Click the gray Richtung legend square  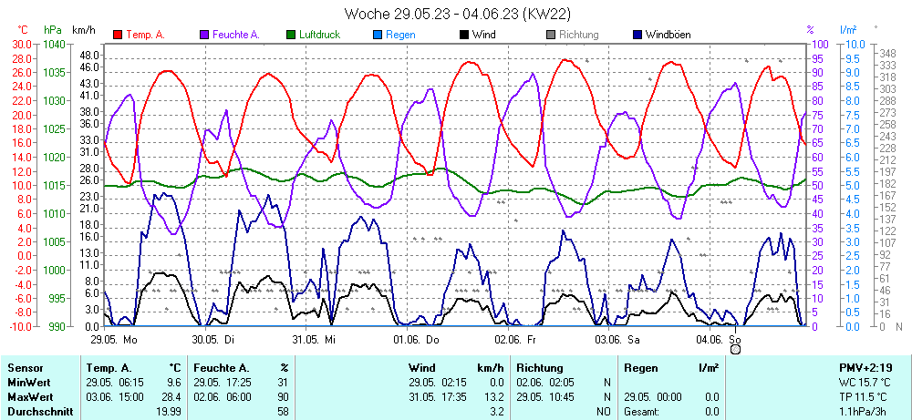[x=551, y=35]
